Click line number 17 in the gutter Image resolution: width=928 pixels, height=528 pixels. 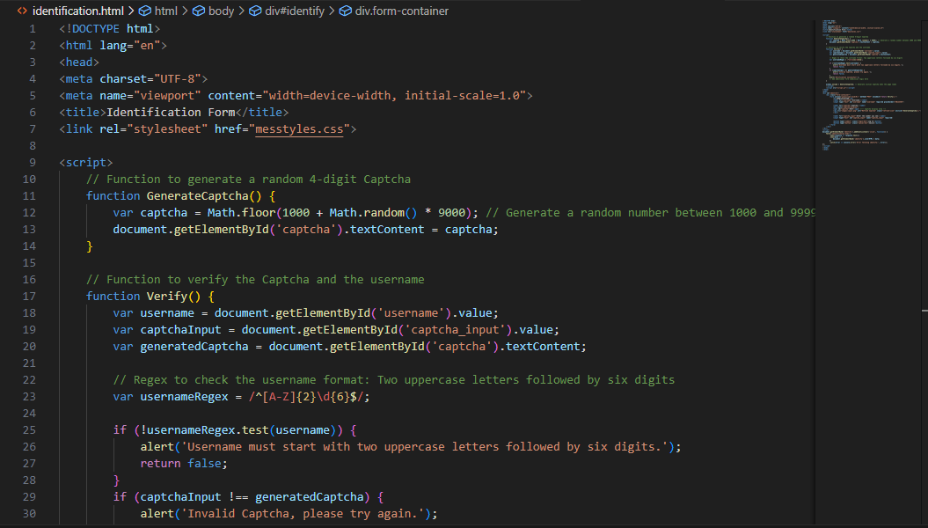tap(29, 296)
